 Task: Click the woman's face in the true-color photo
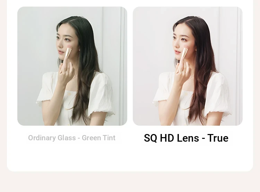click(x=180, y=43)
